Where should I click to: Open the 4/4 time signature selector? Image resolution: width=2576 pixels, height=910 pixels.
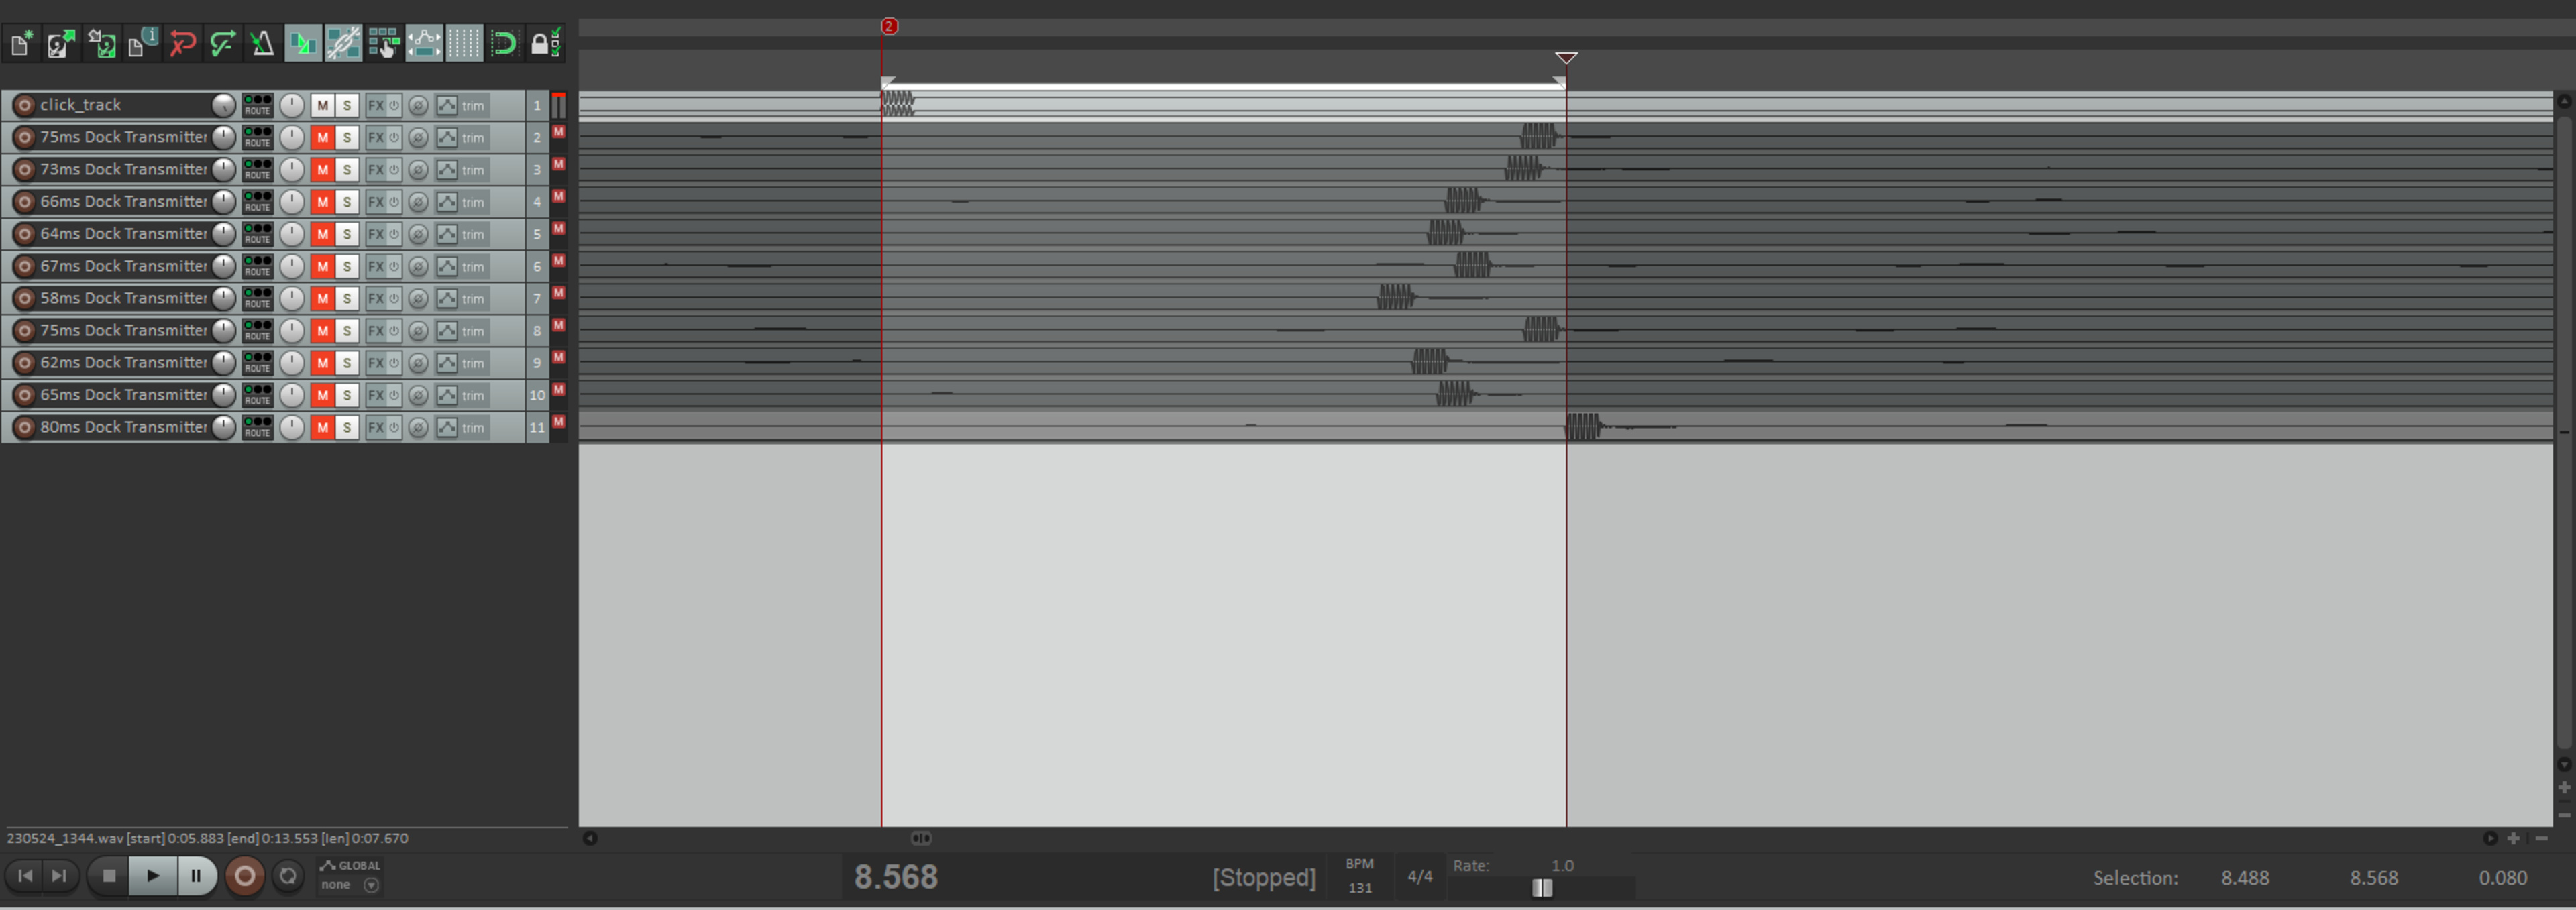(x=1420, y=877)
